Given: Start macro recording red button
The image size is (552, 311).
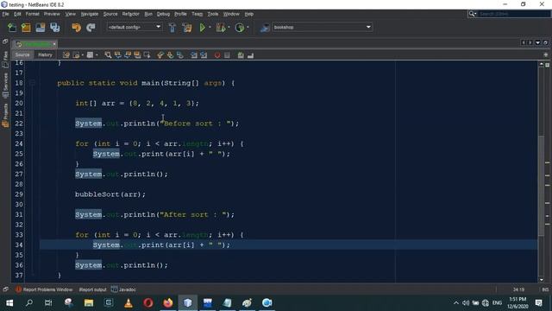Looking at the screenshot, I should 217,55.
